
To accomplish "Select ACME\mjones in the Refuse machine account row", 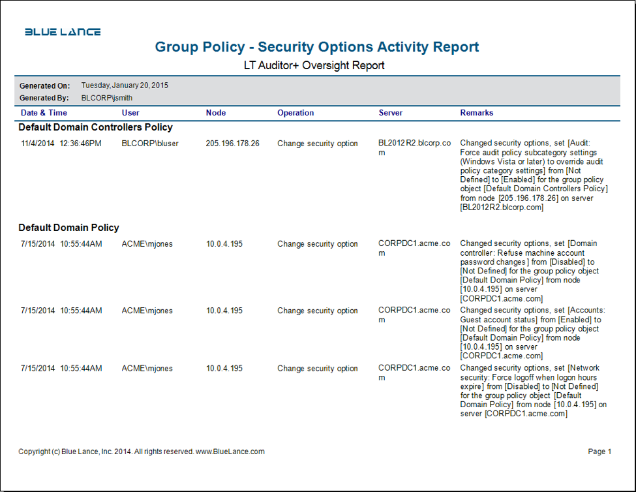I will click(x=147, y=244).
